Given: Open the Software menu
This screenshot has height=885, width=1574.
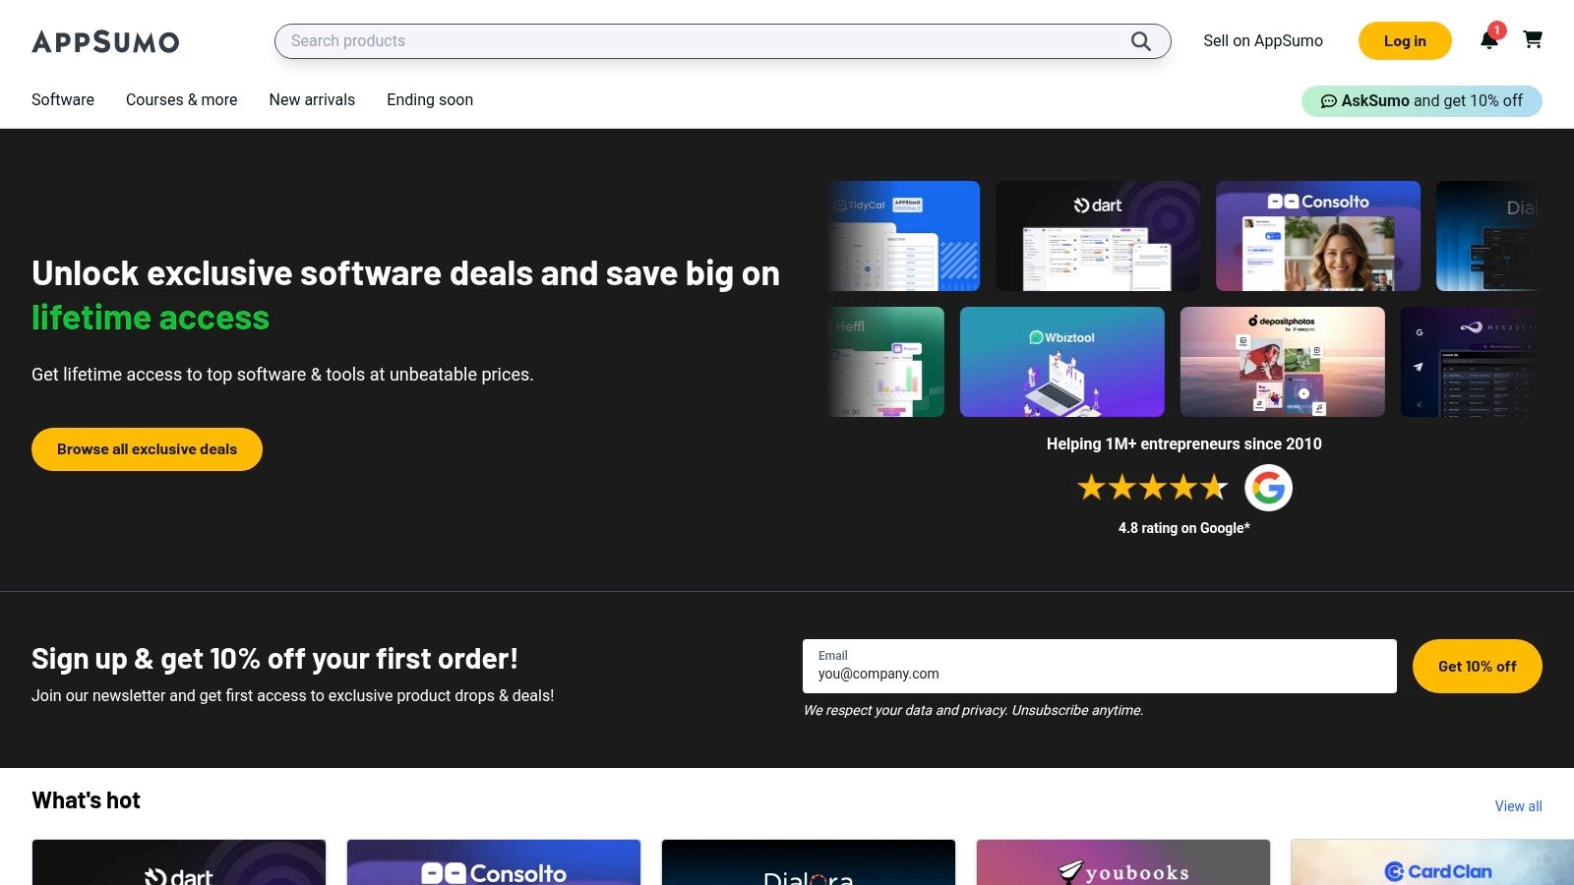Looking at the screenshot, I should click(x=62, y=99).
